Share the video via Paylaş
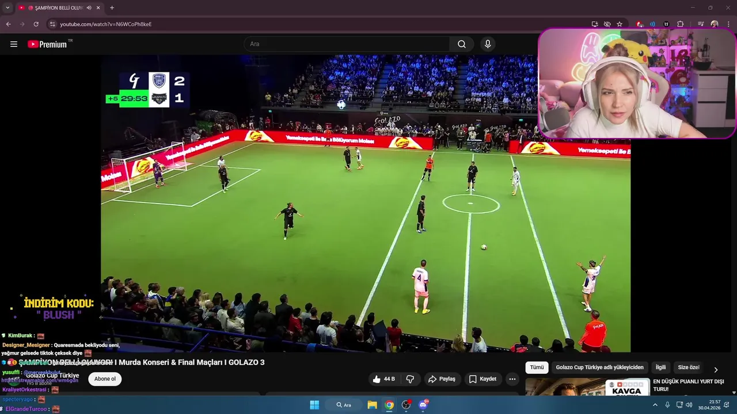 (442, 379)
